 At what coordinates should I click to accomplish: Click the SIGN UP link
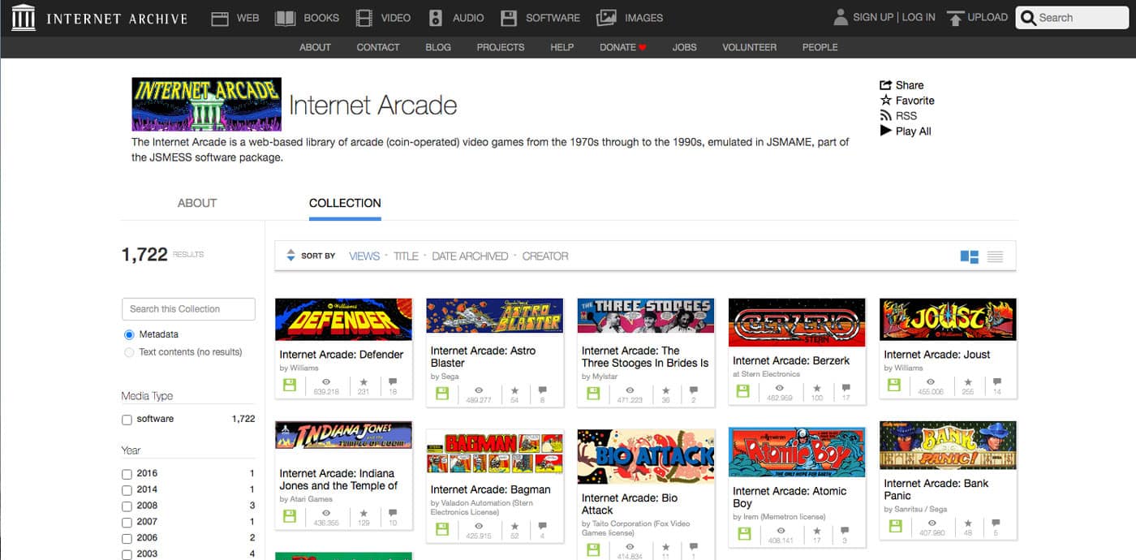(x=873, y=17)
